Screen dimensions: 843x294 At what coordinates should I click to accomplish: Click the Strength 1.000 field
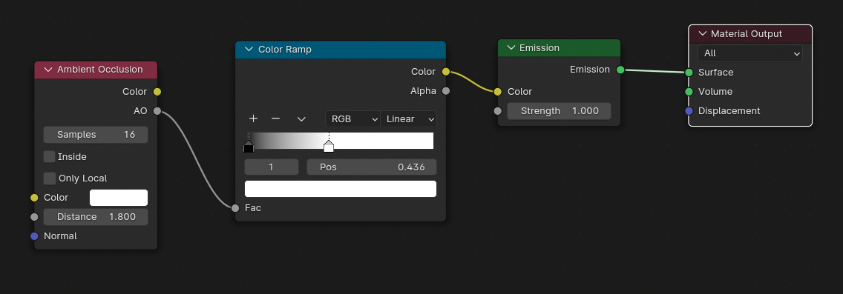[559, 111]
